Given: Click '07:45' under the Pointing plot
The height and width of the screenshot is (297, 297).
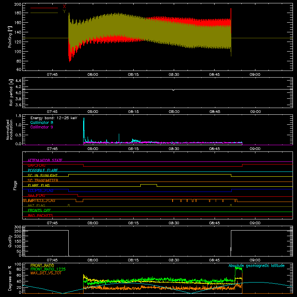Looking at the screenshot, I should (x=52, y=75).
